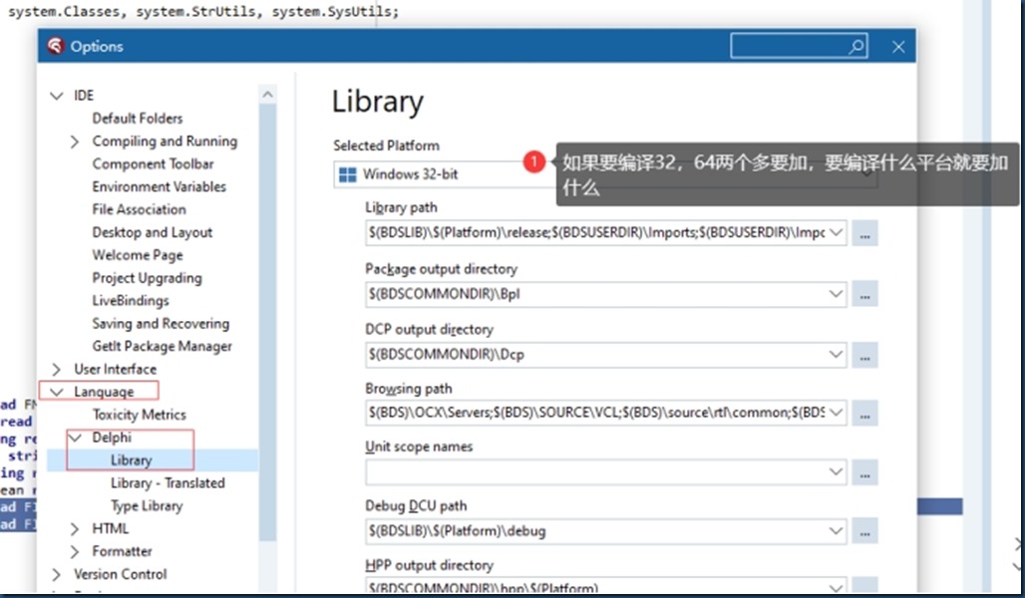1025x598 pixels.
Task: Click the search magnifier icon in Options title bar
Action: [x=856, y=47]
